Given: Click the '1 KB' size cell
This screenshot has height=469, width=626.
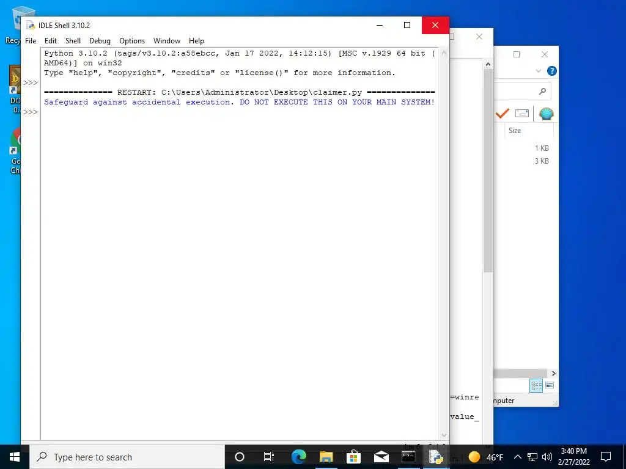Looking at the screenshot, I should click(542, 148).
